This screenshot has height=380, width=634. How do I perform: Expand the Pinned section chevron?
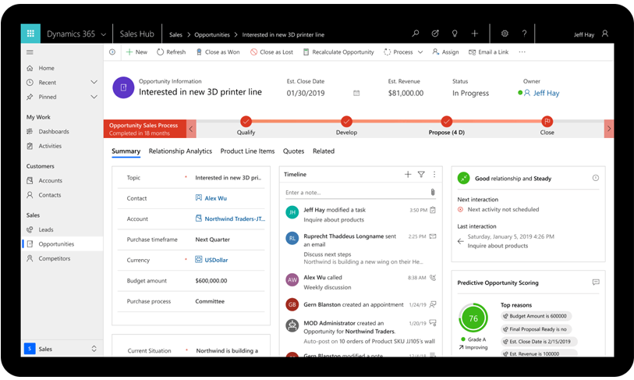94,97
